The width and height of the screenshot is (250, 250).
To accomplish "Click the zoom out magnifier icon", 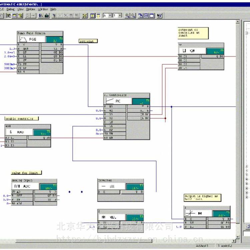I will point(133,16).
